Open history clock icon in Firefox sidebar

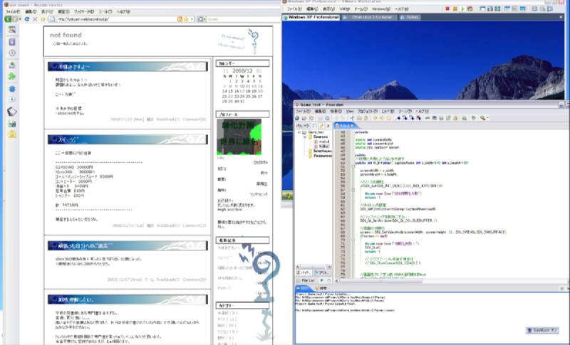coord(12,53)
